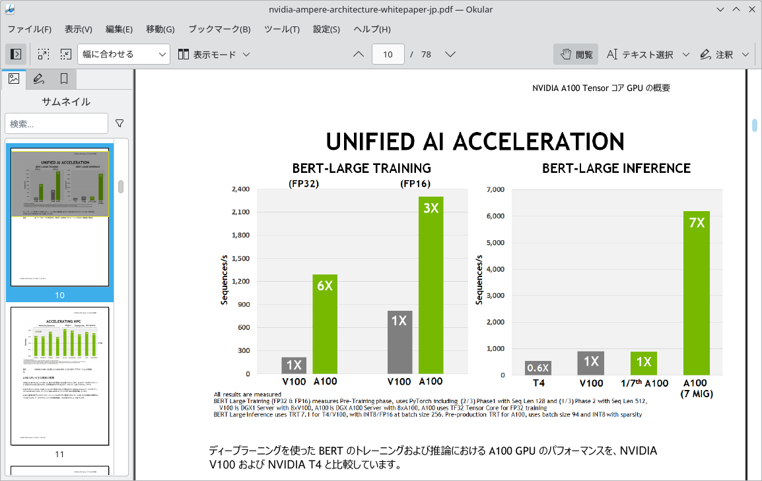This screenshot has width=762, height=481.
Task: Switch to the thumbnails sidebar tab
Action: coord(14,79)
